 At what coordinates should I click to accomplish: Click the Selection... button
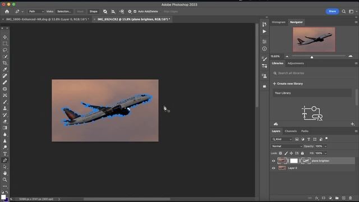[x=64, y=11]
